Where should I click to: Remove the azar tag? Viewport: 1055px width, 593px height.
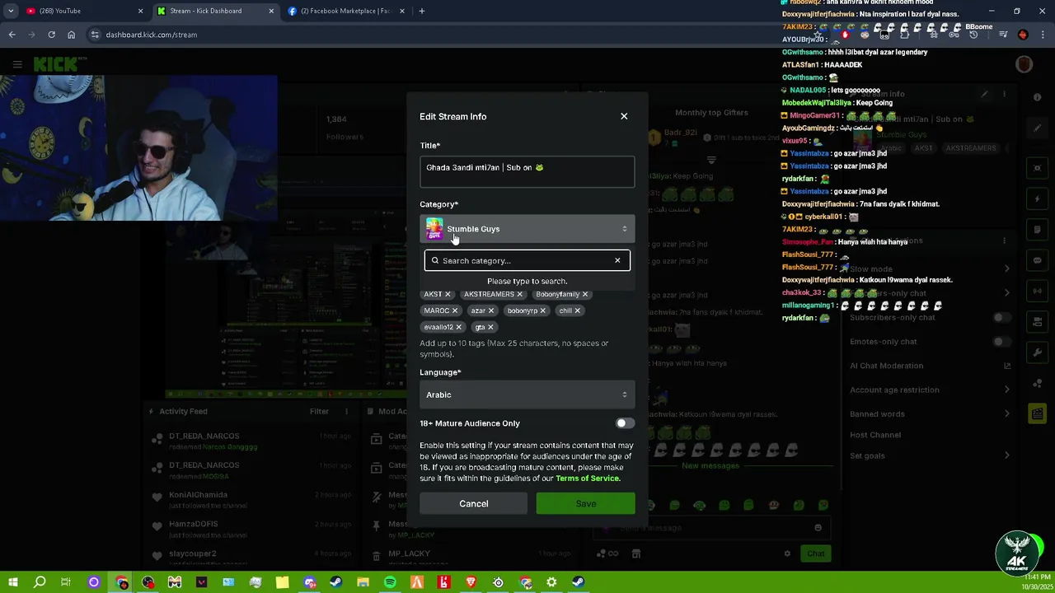coord(490,311)
